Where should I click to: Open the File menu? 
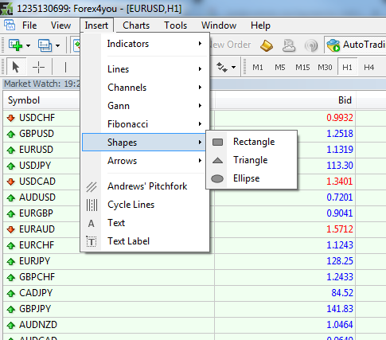tap(29, 25)
